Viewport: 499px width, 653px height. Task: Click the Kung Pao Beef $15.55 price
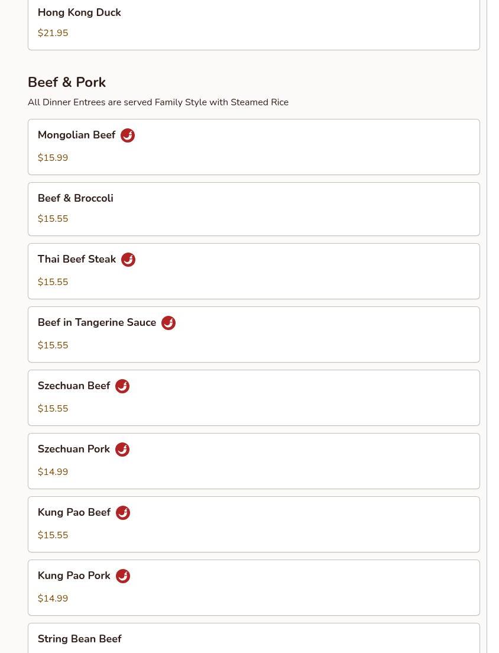click(53, 535)
